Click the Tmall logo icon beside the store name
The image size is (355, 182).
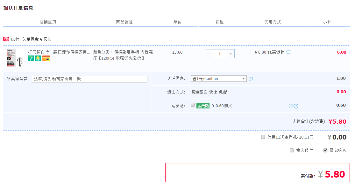point(6,39)
